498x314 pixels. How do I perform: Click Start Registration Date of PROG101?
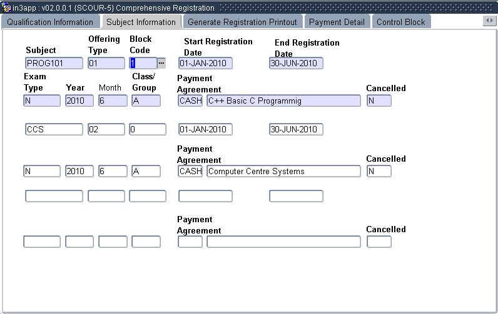(x=205, y=63)
